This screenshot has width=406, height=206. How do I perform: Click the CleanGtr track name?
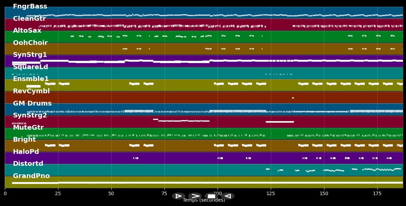[x=29, y=19]
